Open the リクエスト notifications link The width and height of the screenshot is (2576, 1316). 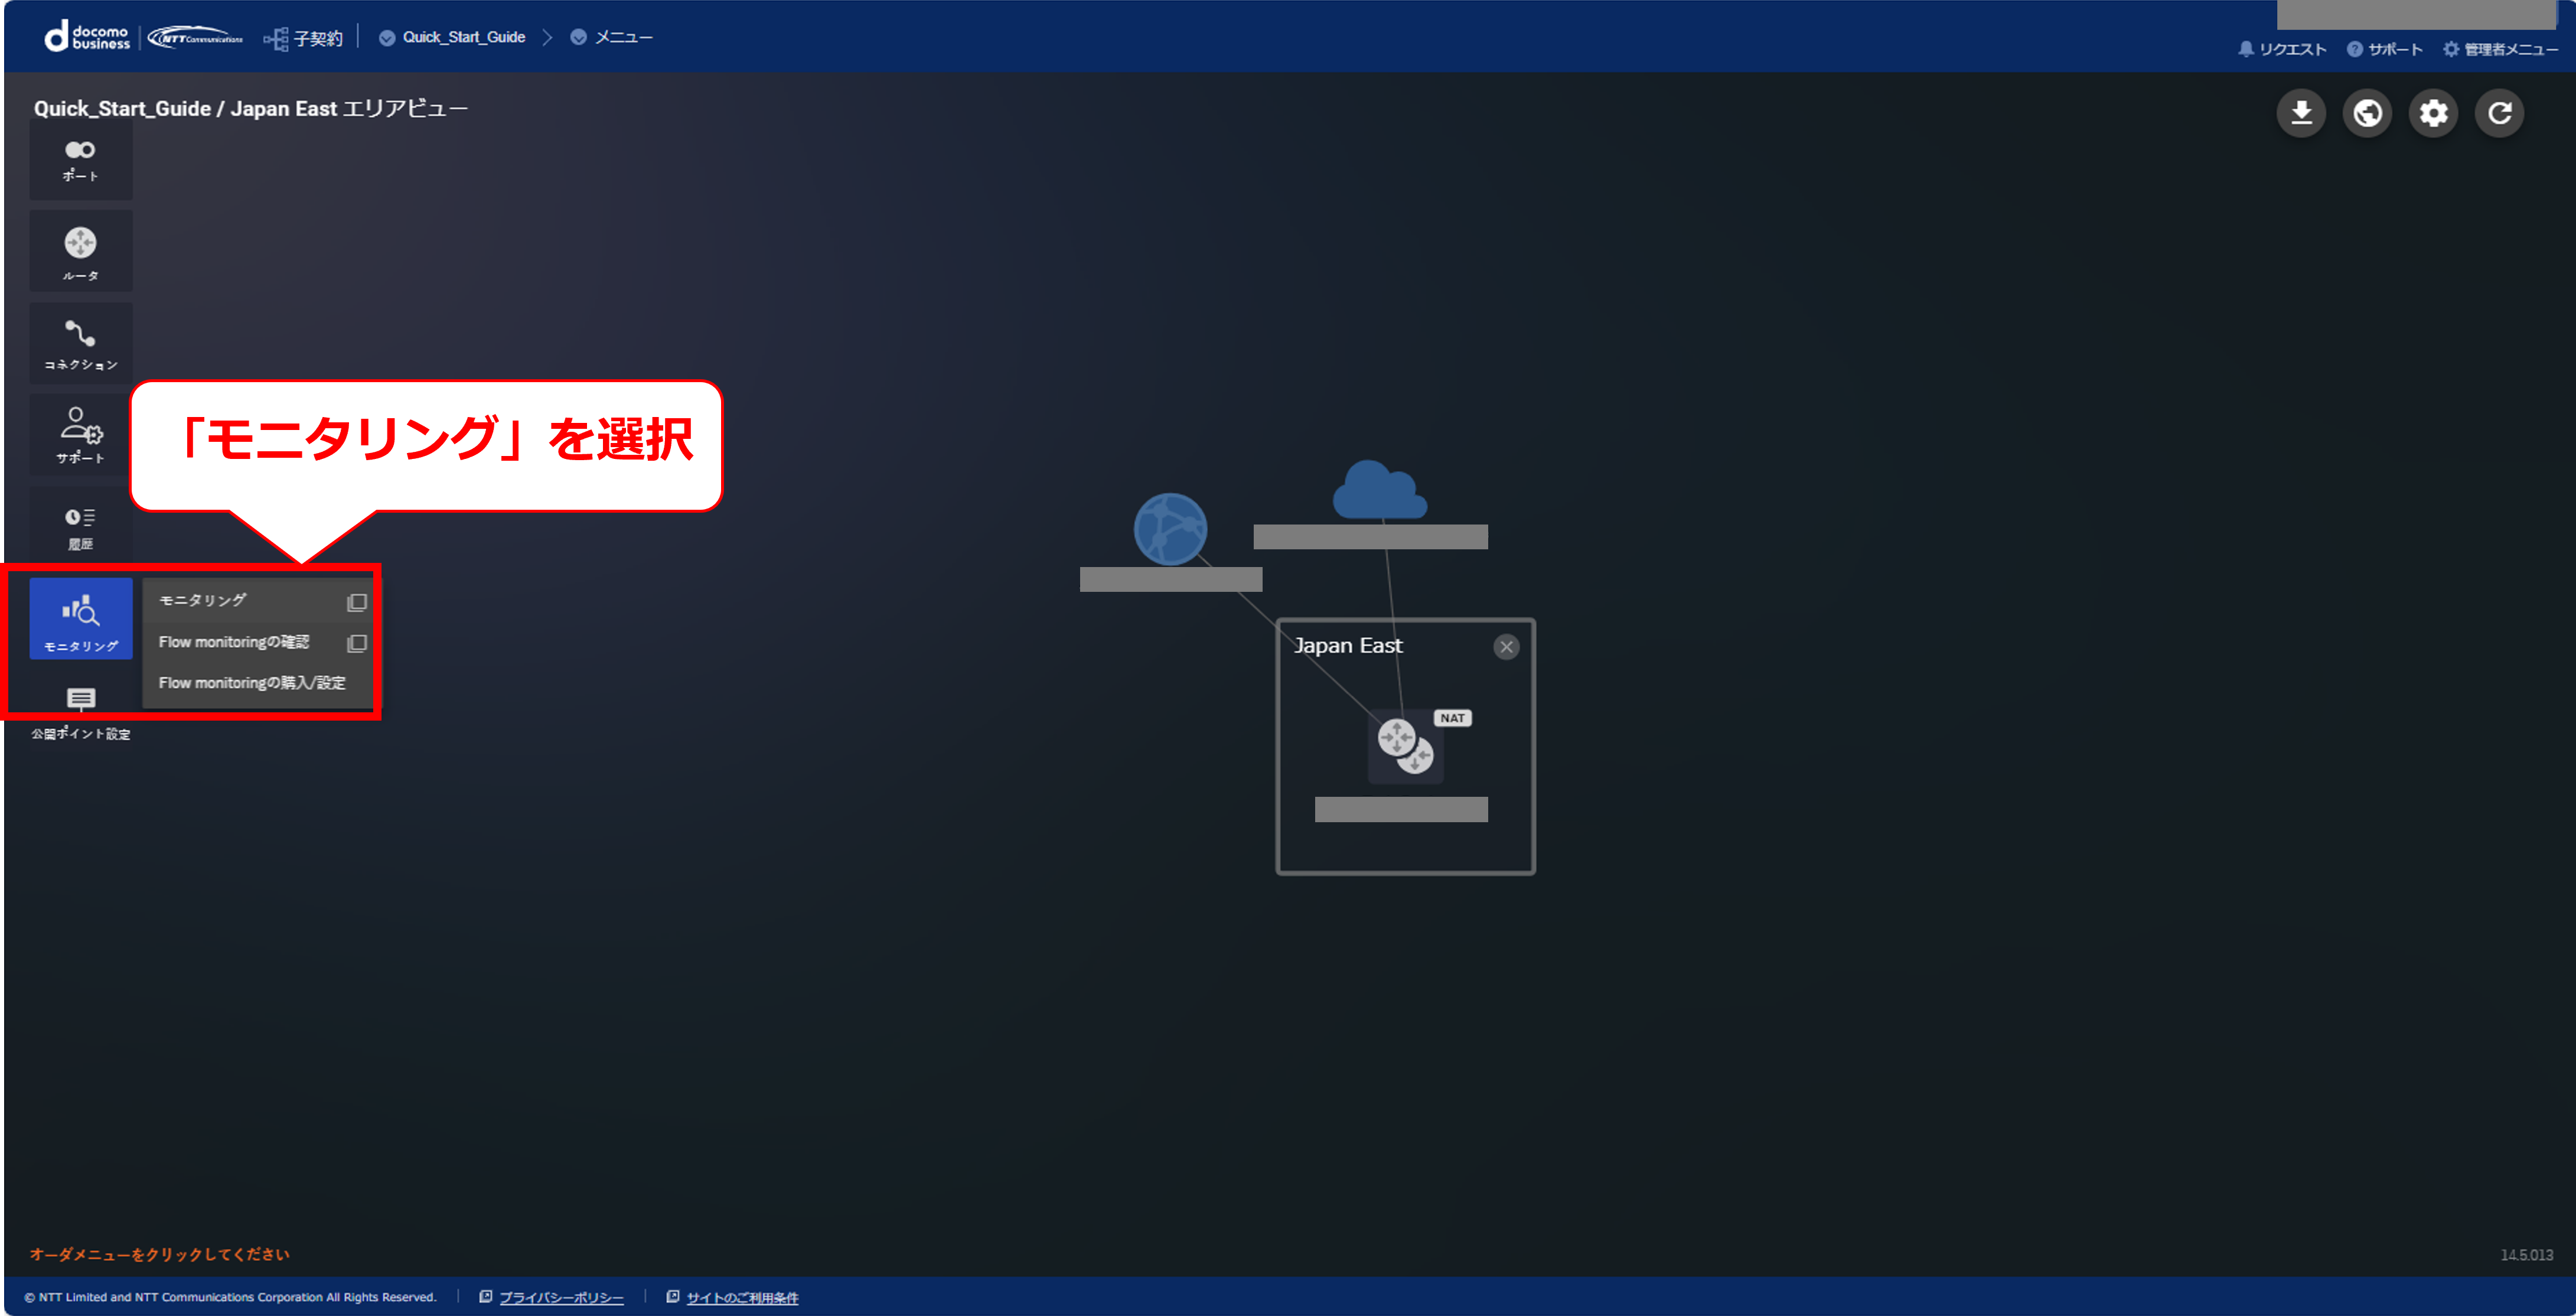pos(2282,49)
